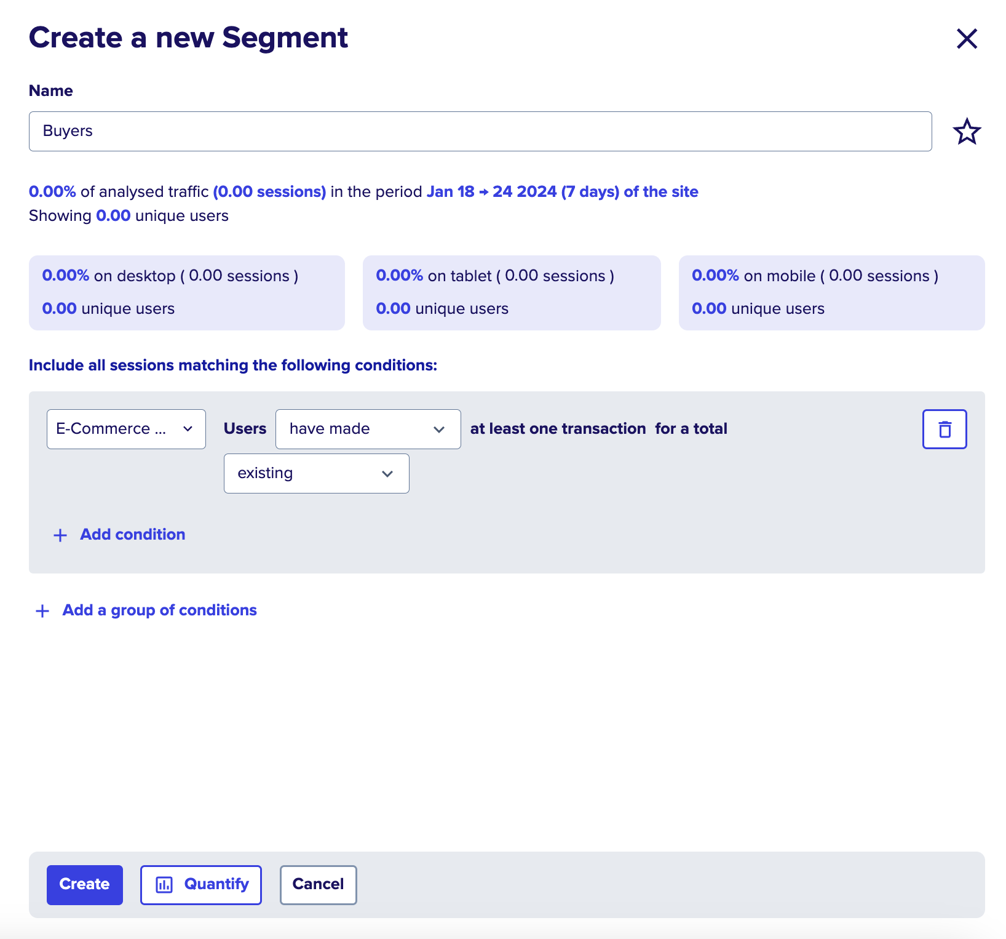Select the mobile stats card

coord(831,293)
